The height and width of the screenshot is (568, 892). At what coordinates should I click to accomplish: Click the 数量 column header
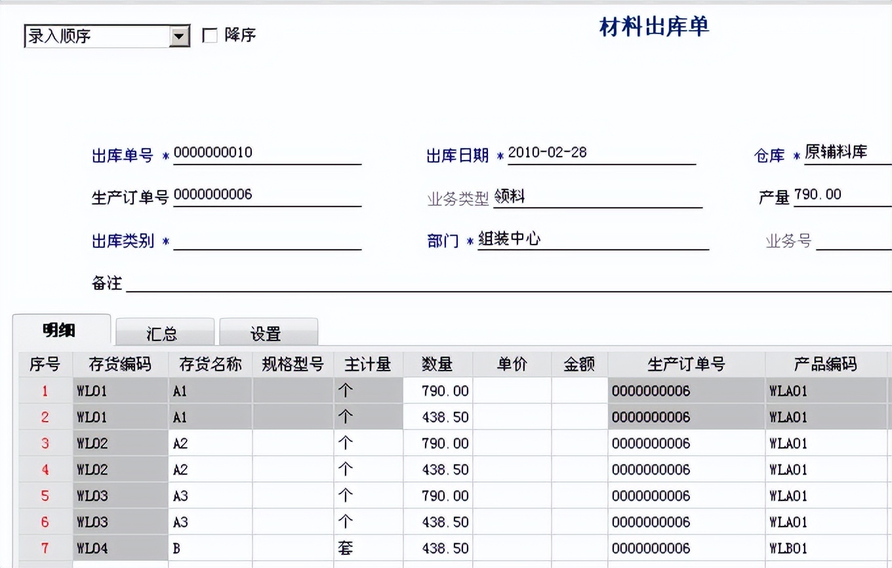(437, 364)
